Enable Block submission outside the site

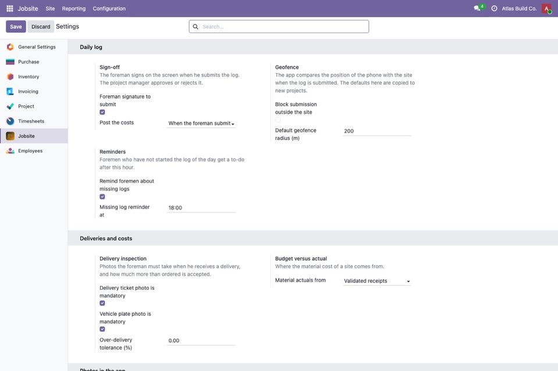(278, 120)
